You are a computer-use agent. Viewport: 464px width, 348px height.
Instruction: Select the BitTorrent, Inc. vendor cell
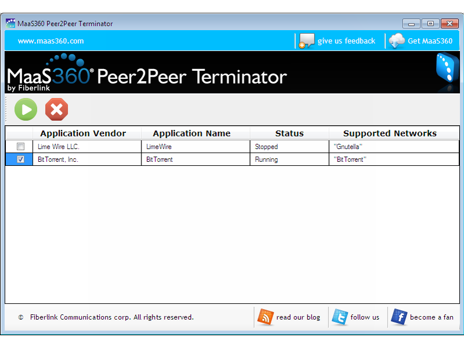[86, 159]
